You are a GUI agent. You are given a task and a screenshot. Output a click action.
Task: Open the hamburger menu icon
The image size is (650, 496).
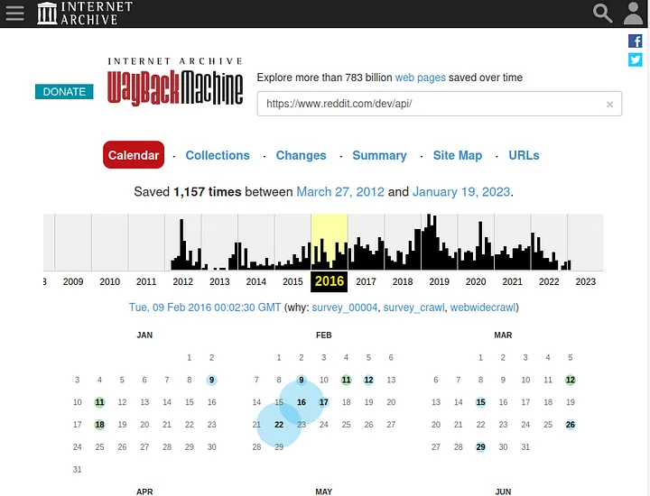pos(15,13)
